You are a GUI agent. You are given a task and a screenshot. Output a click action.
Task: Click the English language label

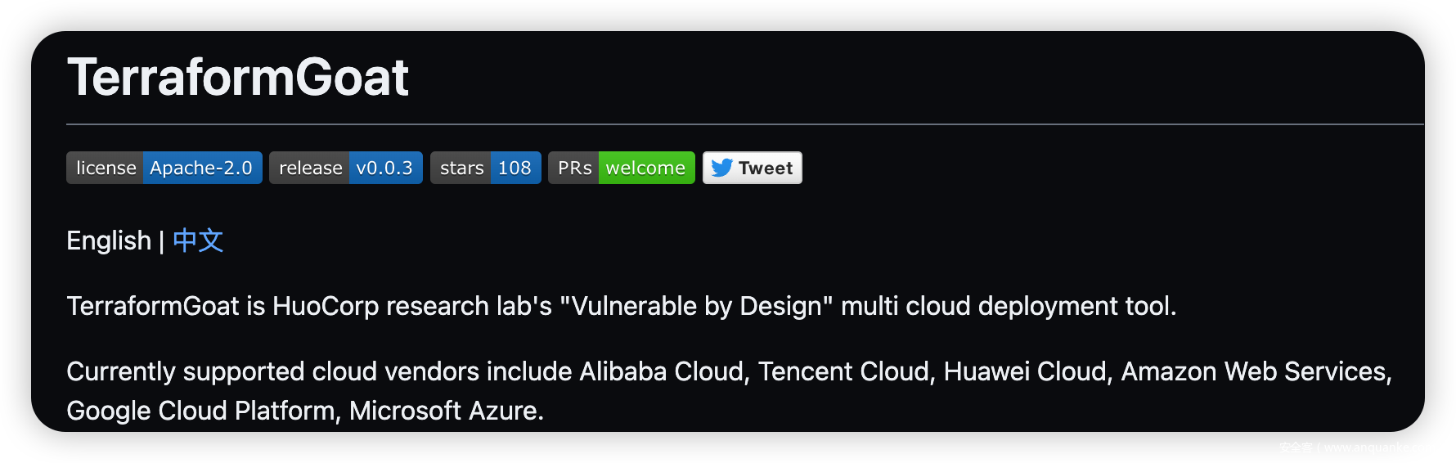109,240
